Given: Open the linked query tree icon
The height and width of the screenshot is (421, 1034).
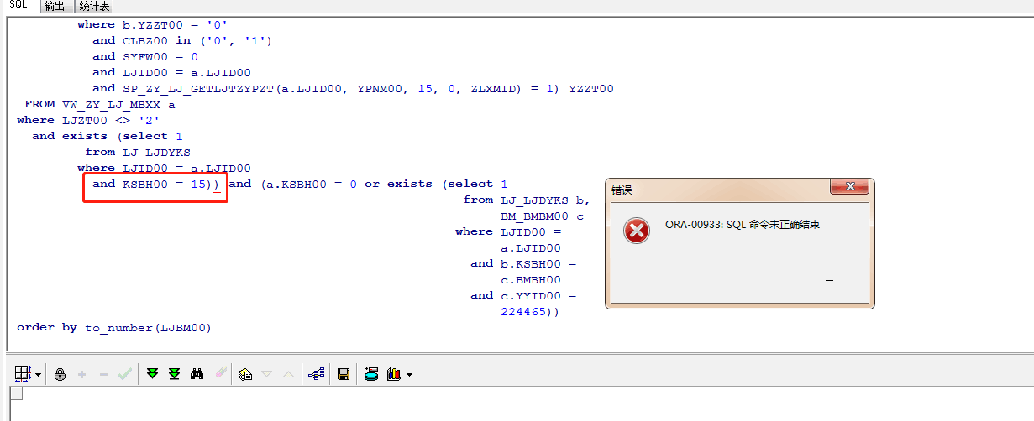Looking at the screenshot, I should point(317,374).
